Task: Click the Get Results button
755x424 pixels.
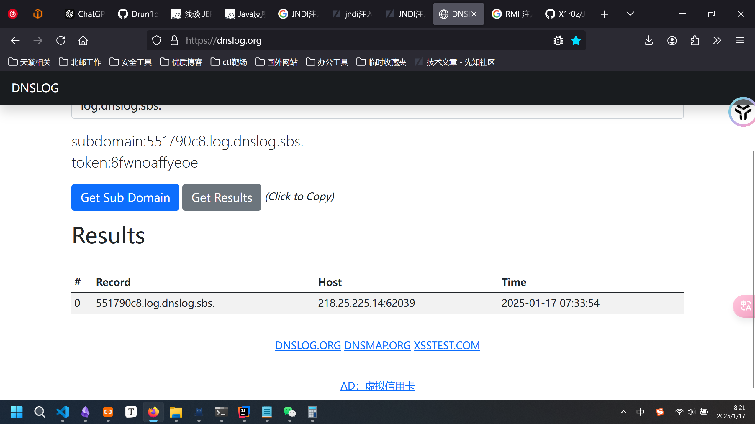Action: pos(222,197)
